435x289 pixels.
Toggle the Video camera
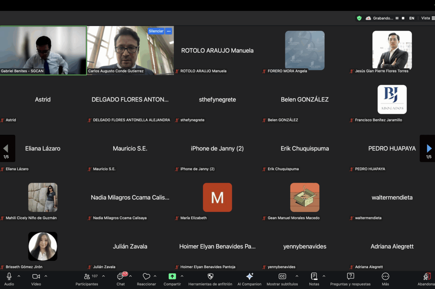pos(36,276)
